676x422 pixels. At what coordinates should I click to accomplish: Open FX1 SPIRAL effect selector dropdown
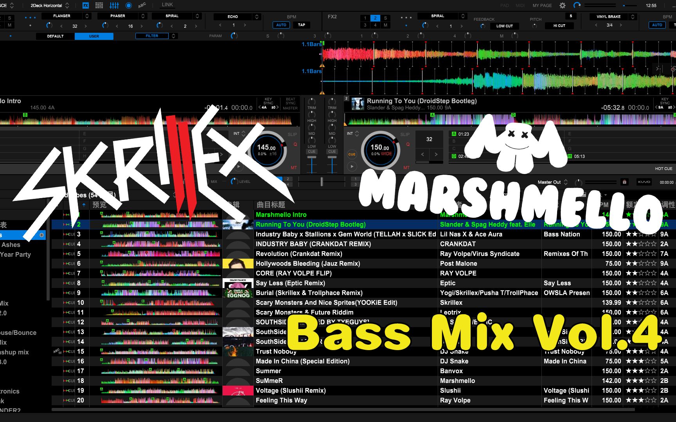tap(198, 16)
